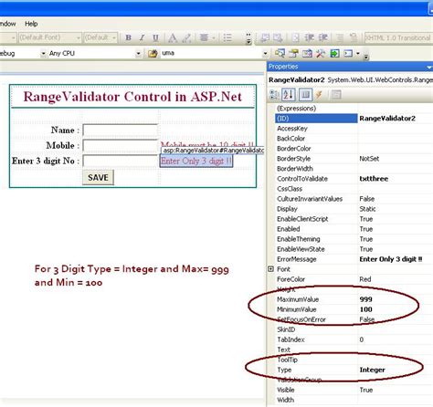This screenshot has height=407, width=433.
Task: Expand the Font property group
Action: tap(270, 269)
